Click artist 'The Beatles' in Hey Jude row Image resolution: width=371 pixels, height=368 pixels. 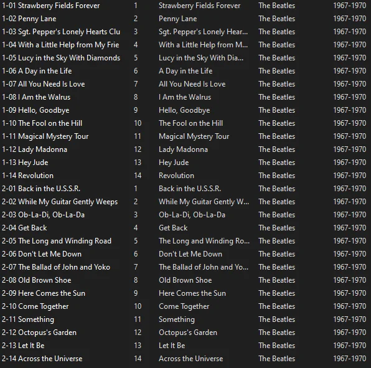tap(277, 163)
